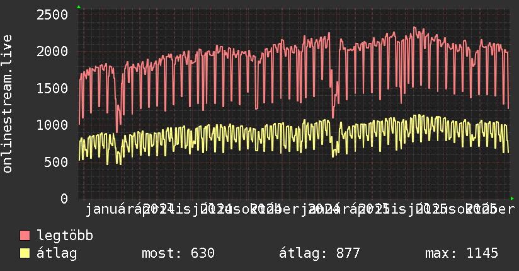Click the 1500 y-axis label

coord(52,88)
